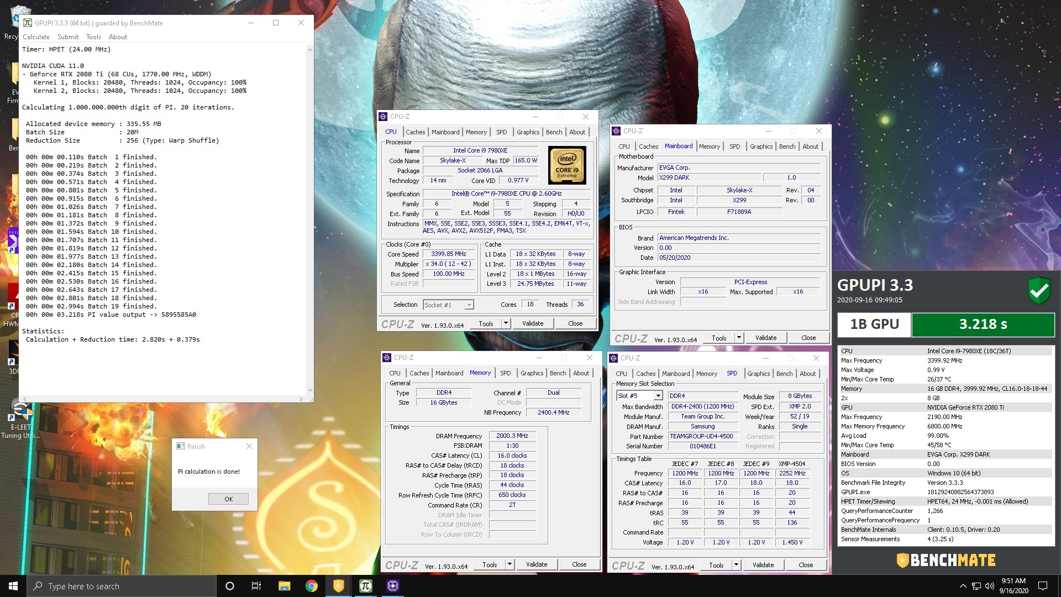Click taskbar search box
Viewport: 1061px width, 597px height.
pos(122,586)
